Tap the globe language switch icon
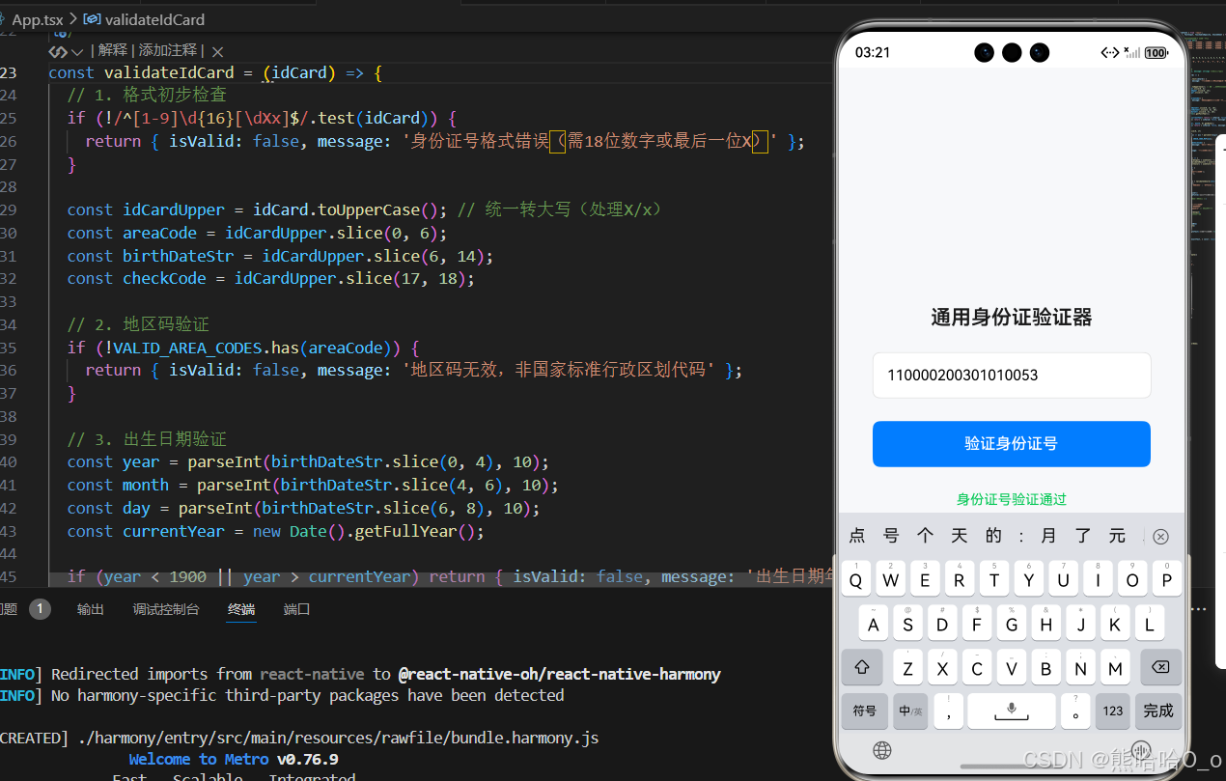The image size is (1226, 781). coord(881,750)
